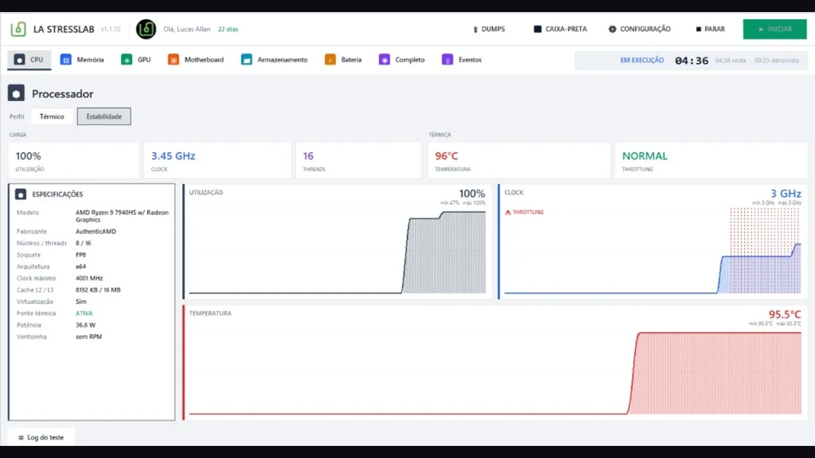Select the Estabilidade profile

point(104,116)
